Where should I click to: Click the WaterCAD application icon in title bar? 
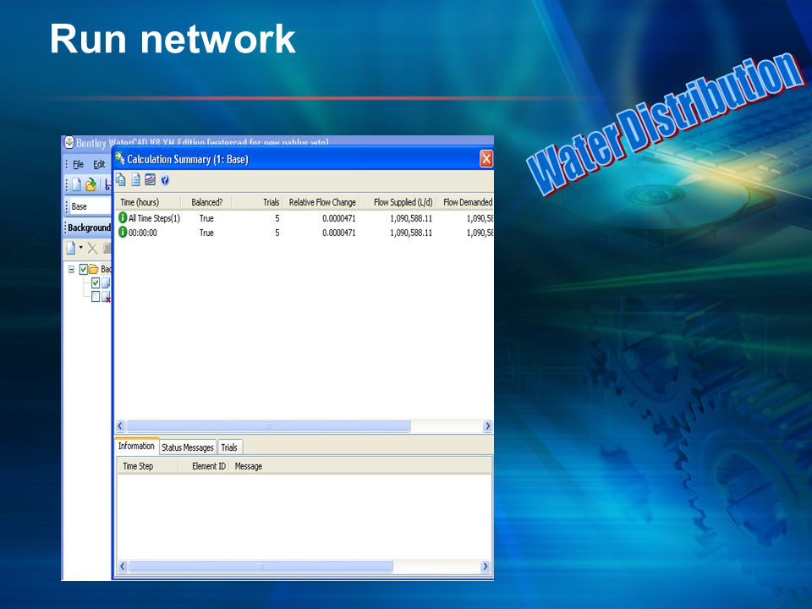pyautogui.click(x=69, y=142)
